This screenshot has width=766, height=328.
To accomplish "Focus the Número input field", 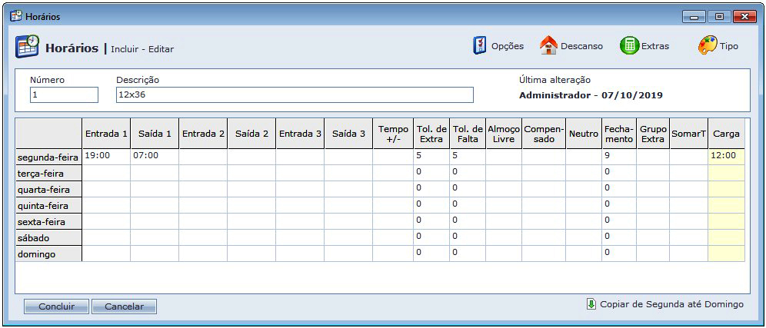I will pos(64,94).
